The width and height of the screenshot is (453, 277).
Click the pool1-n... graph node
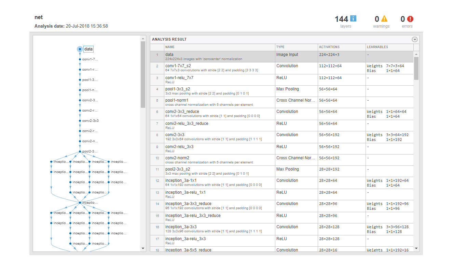tap(90, 90)
